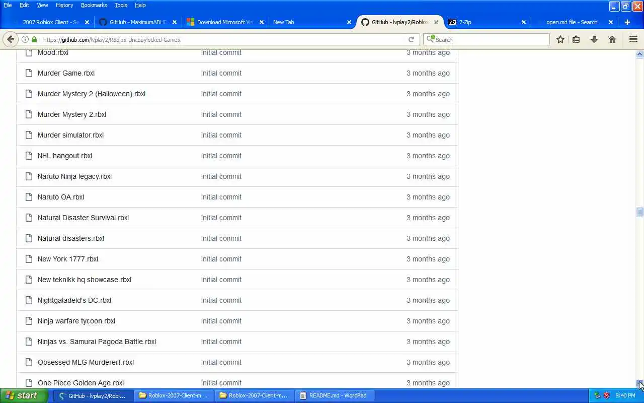Viewport: 644px width, 403px height.
Task: Open the Murder Mystery 2.rbxl file
Action: [x=72, y=114]
